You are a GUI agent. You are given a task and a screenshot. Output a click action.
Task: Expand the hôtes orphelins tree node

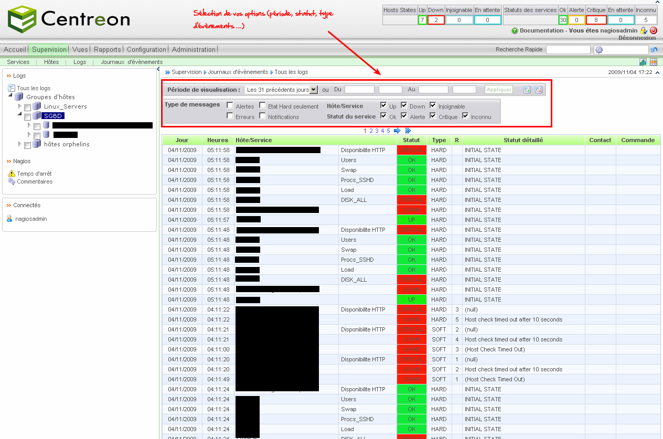point(20,144)
